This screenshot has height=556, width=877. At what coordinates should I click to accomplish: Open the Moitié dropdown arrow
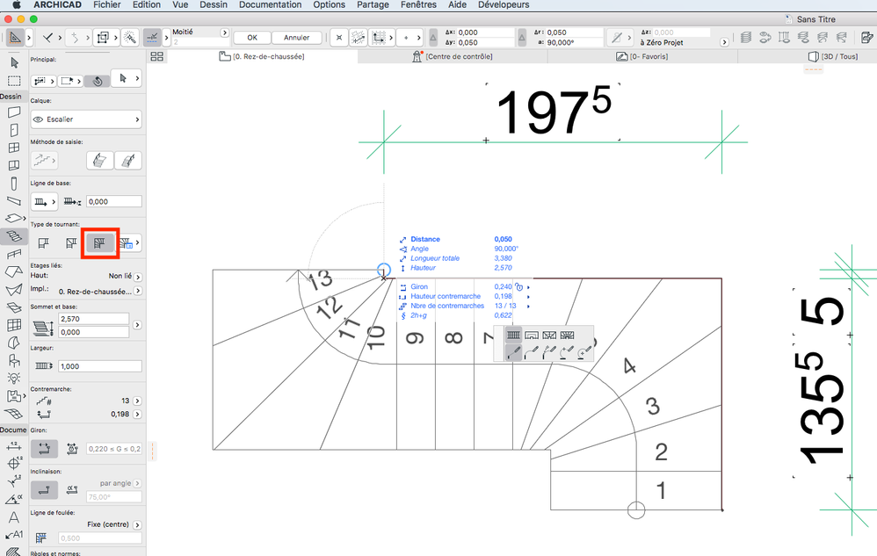point(224,32)
